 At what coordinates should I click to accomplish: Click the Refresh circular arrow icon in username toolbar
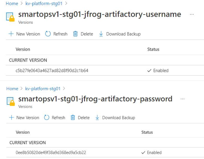[48, 34]
